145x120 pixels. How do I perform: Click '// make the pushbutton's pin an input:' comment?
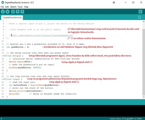point(32,65)
